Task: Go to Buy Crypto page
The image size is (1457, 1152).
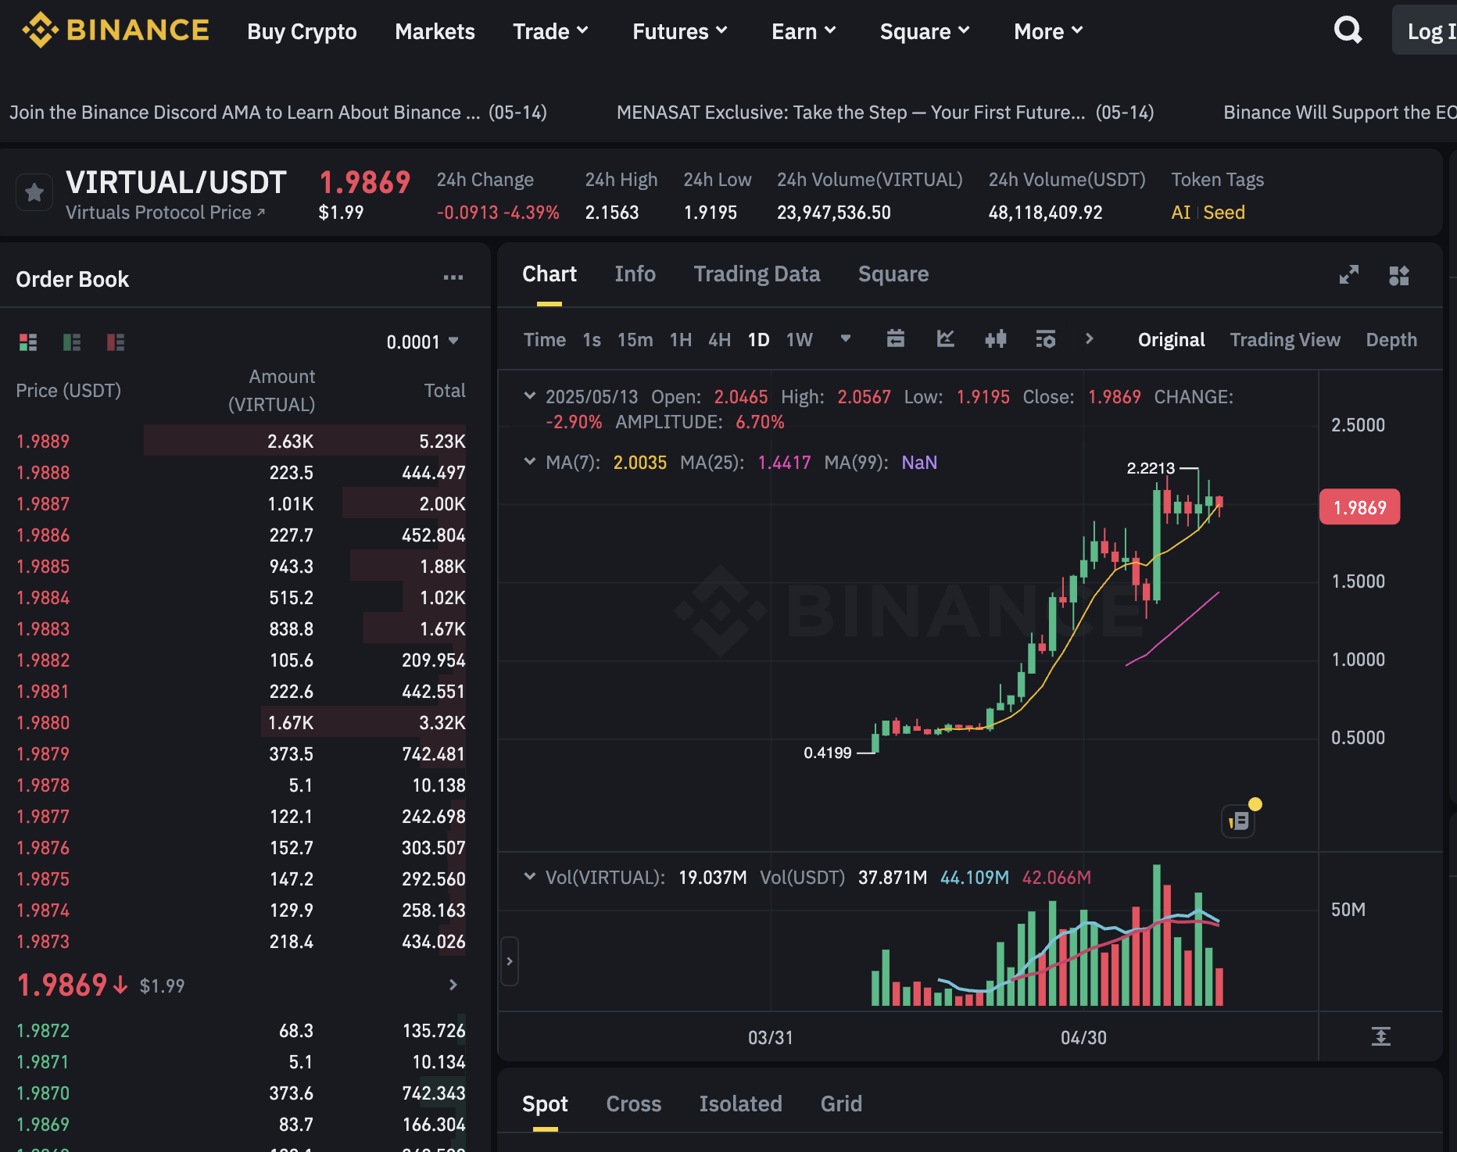Action: pyautogui.click(x=302, y=31)
